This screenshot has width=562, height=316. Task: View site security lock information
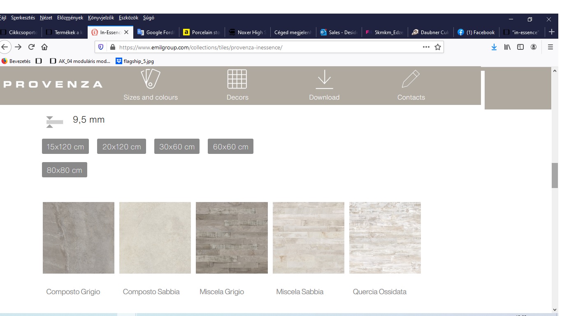click(x=112, y=47)
